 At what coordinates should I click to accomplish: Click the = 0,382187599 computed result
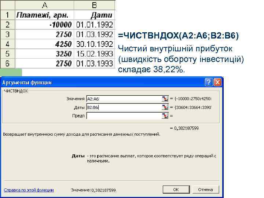[x=184, y=128]
